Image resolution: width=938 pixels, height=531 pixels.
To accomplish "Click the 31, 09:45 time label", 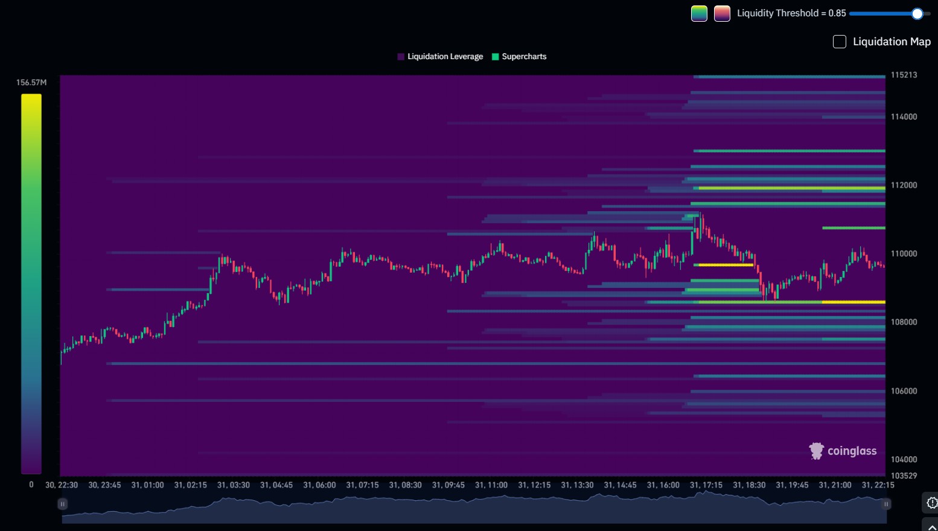I will click(x=448, y=485).
